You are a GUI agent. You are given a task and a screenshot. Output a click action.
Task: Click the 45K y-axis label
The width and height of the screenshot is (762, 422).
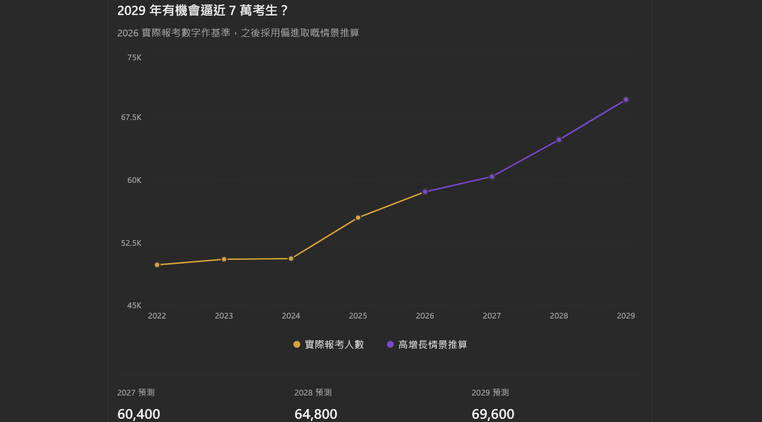click(135, 306)
